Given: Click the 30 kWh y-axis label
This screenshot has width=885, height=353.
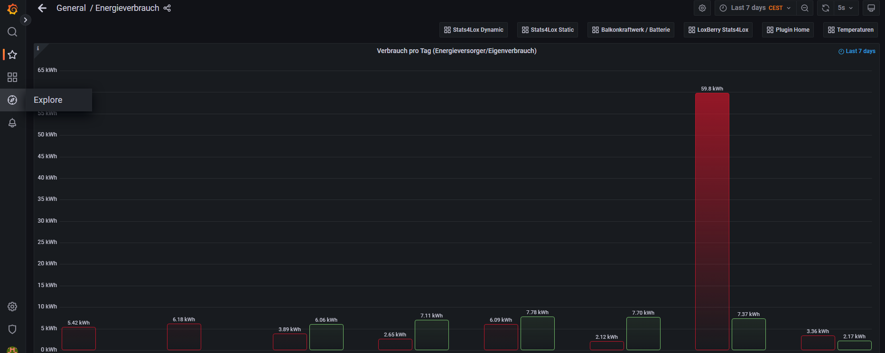Looking at the screenshot, I should 47,221.
